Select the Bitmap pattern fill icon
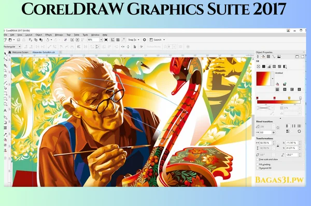Screen dimensions: 311x206 click(279, 66)
